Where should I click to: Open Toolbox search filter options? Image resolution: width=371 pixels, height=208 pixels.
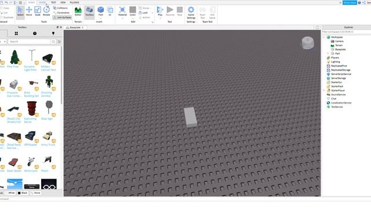[x=59, y=42]
